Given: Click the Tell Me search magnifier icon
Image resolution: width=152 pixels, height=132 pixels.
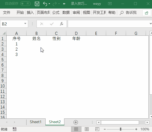Looking at the screenshot, I should click(x=122, y=13).
